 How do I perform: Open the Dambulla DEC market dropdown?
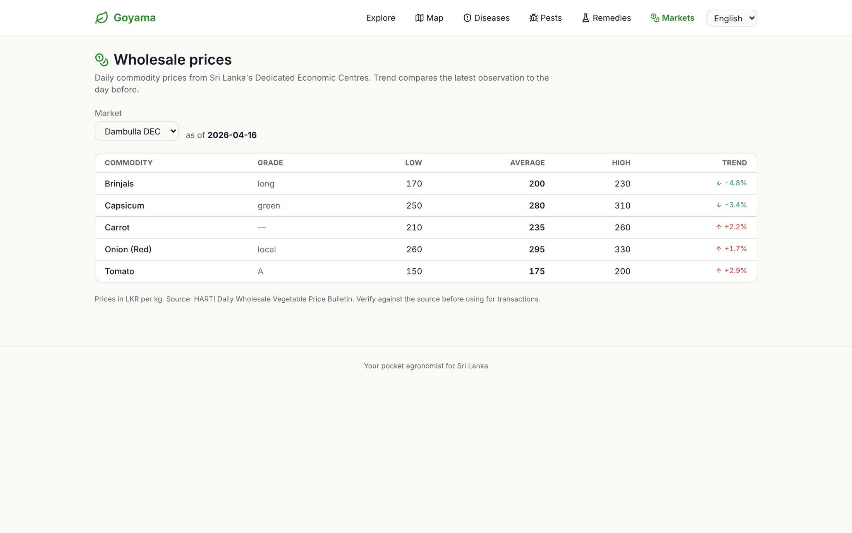(137, 131)
